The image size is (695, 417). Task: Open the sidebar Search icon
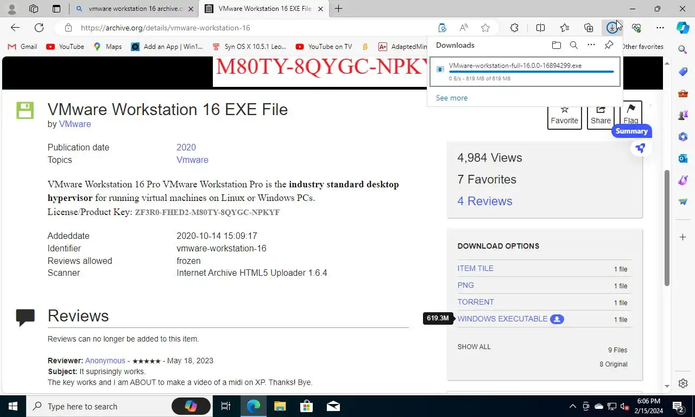pyautogui.click(x=683, y=50)
